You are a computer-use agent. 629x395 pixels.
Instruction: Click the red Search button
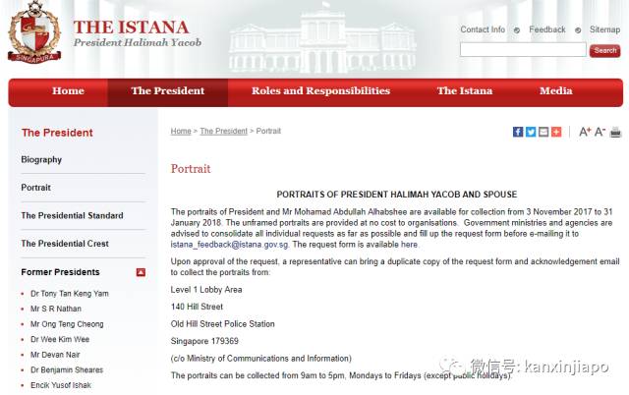(x=604, y=50)
